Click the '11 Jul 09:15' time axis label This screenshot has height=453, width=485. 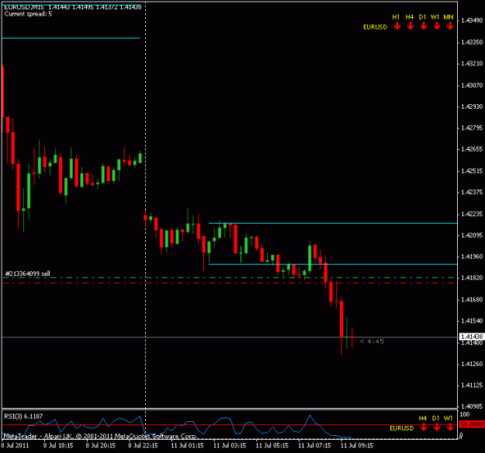coord(357,445)
